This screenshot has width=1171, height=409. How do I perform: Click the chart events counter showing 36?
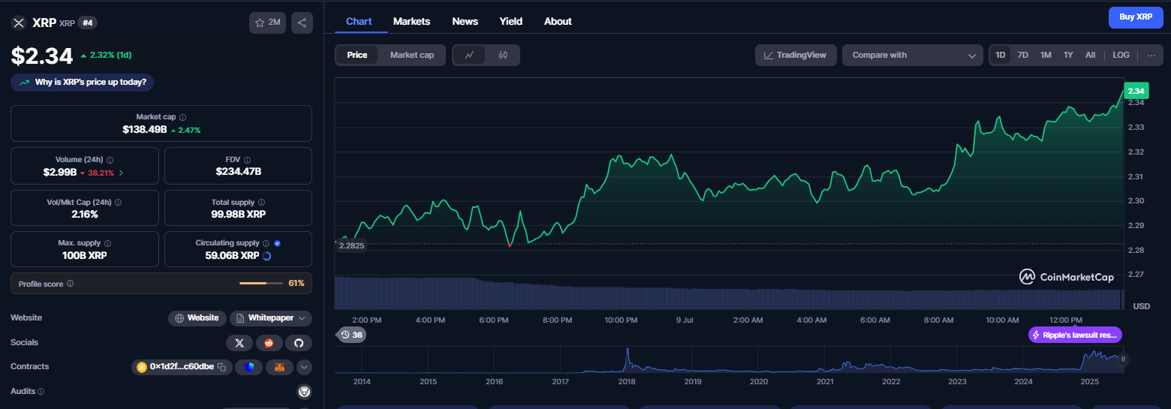(351, 335)
